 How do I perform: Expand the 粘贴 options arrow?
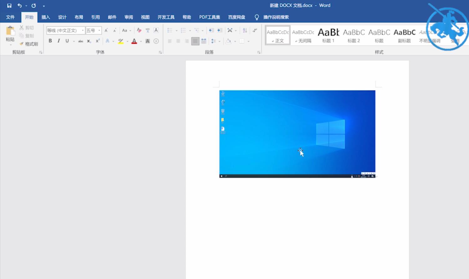click(10, 45)
